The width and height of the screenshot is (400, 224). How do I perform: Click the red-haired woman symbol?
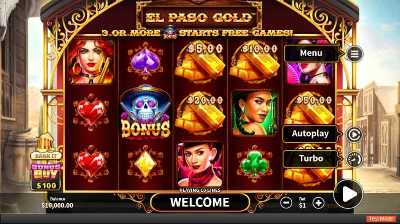[x=91, y=61]
